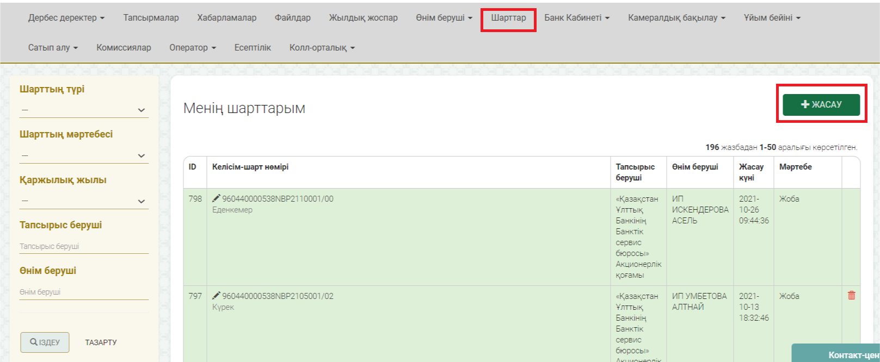880x362 pixels.
Task: Open the Камералдық бақылау menu
Action: point(676,18)
